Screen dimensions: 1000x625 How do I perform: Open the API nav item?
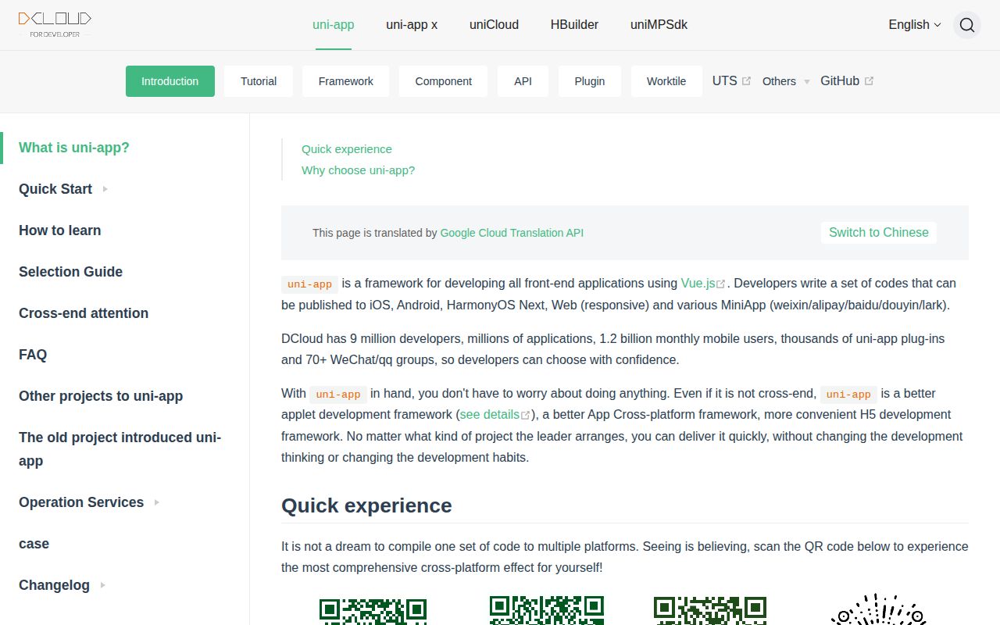(x=523, y=81)
